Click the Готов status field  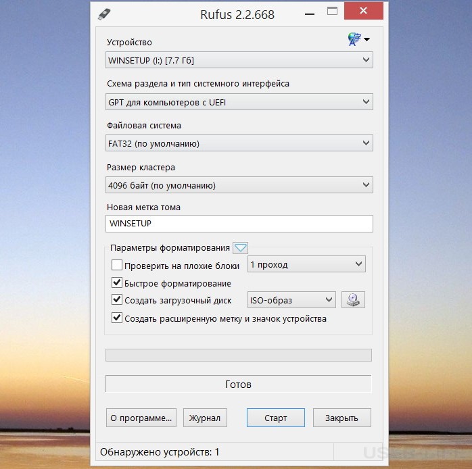coord(239,384)
